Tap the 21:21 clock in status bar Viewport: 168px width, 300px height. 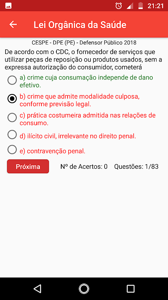pos(155,6)
